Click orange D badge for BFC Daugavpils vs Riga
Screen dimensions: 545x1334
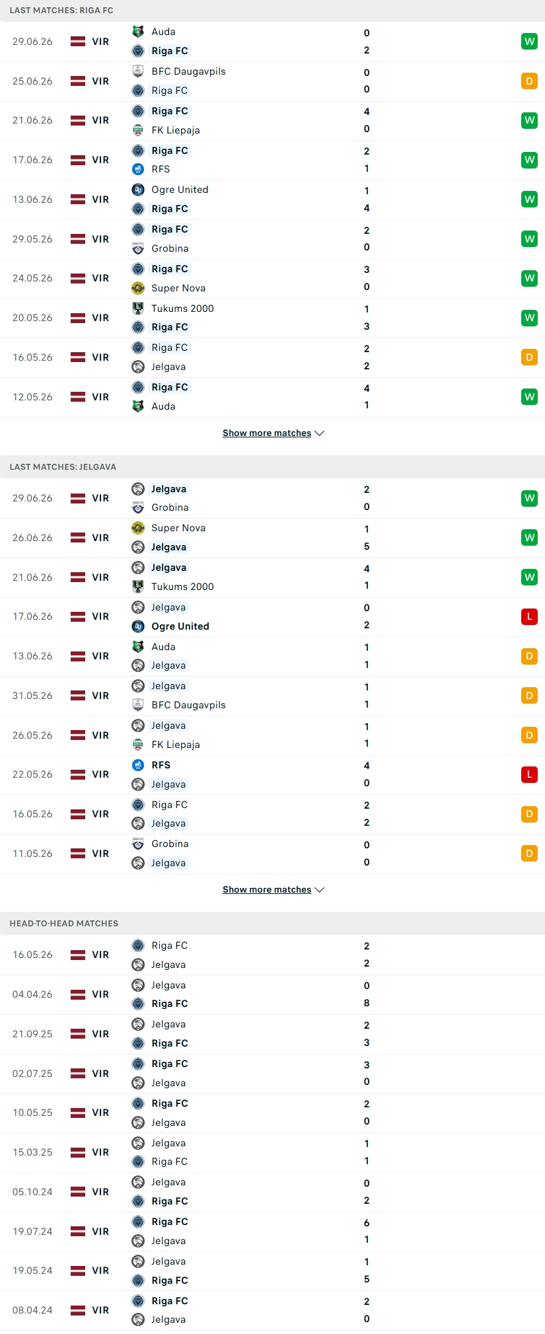[529, 81]
